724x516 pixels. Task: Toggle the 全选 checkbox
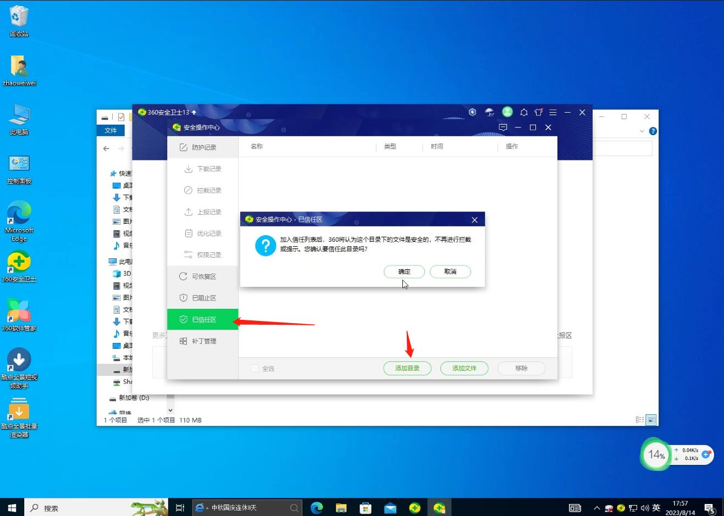pyautogui.click(x=255, y=369)
